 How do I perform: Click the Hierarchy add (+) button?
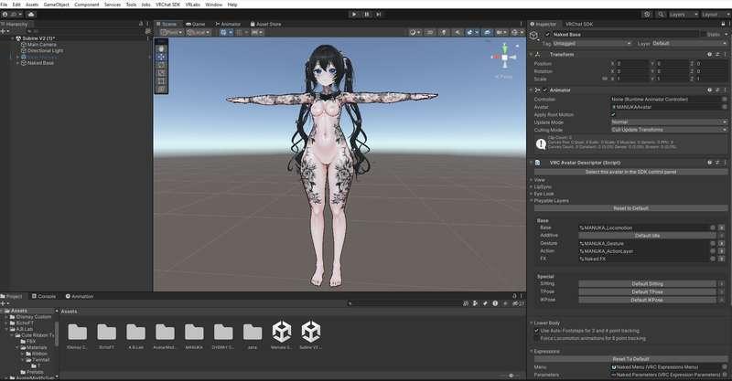[x=5, y=31]
